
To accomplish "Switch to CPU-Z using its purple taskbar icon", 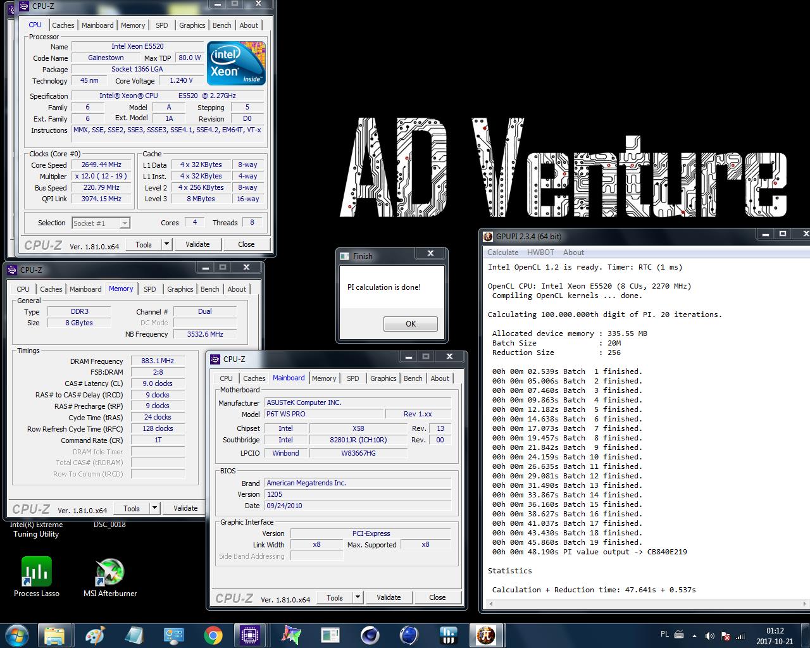I will click(x=250, y=635).
